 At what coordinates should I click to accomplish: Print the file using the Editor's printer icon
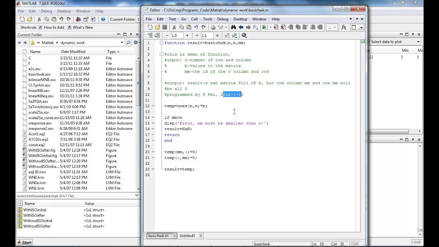coord(213,27)
